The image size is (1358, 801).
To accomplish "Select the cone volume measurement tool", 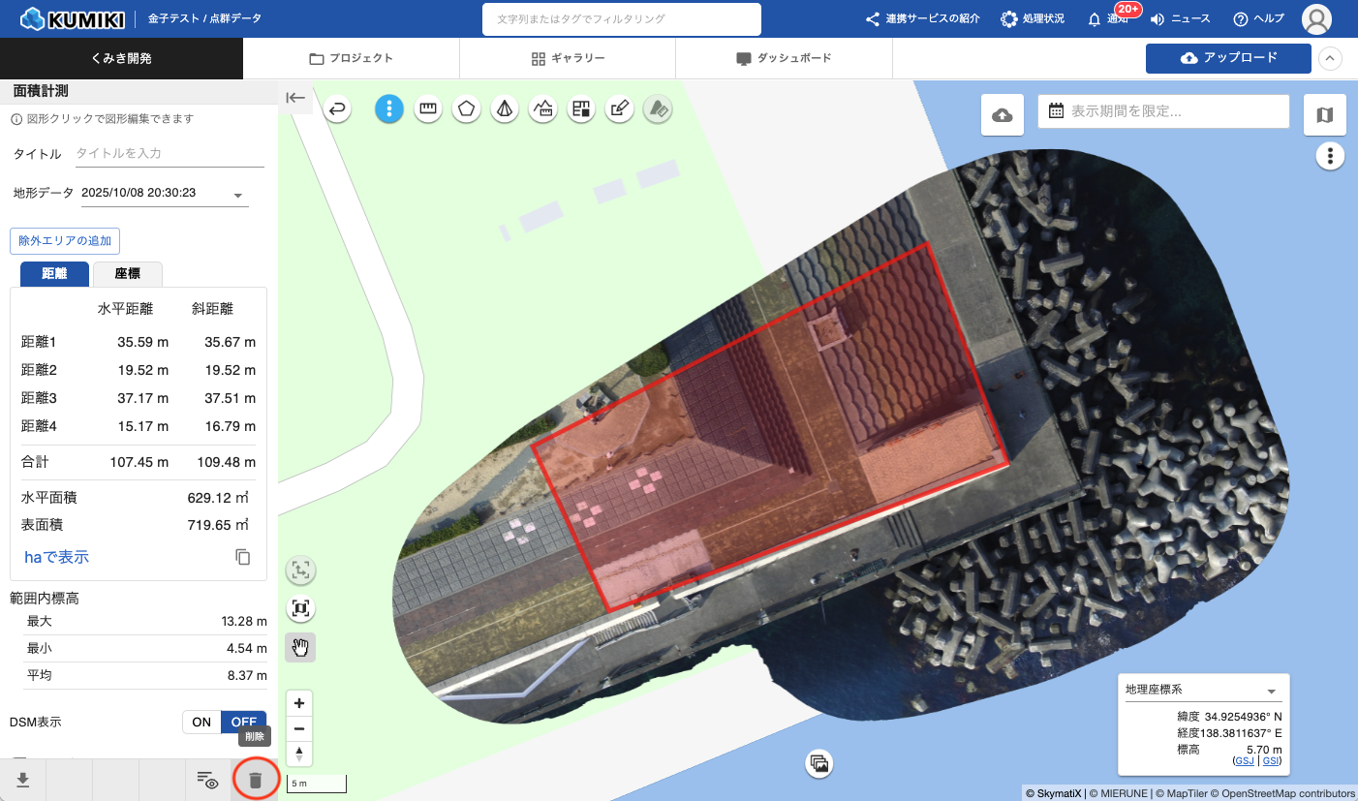I will (504, 109).
